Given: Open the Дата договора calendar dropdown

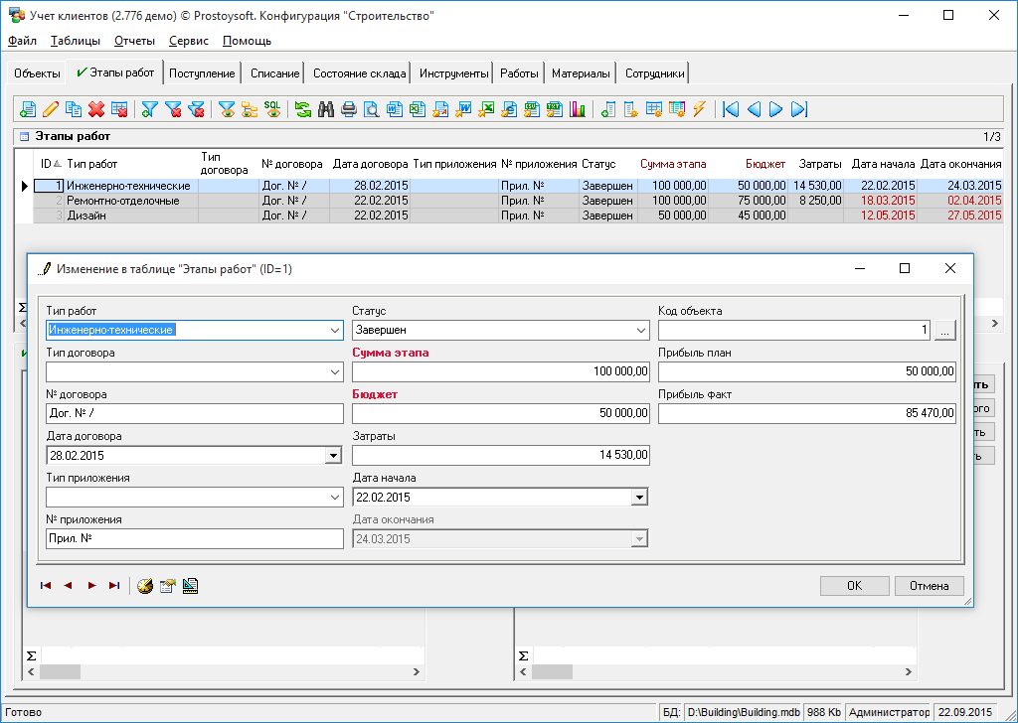Looking at the screenshot, I should [334, 455].
